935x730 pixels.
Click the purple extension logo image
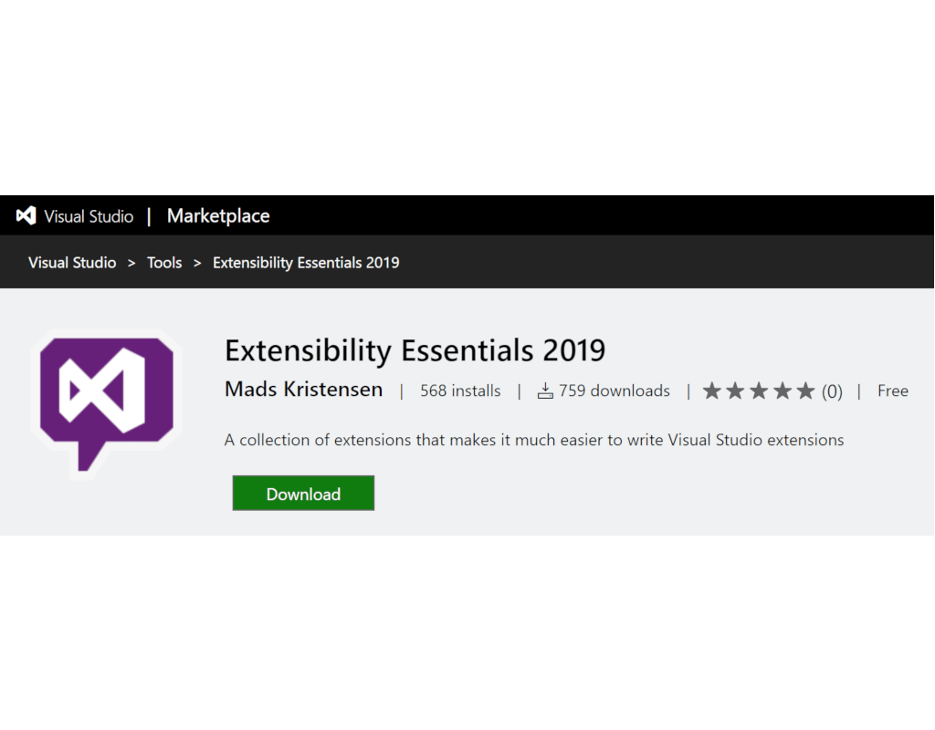click(x=107, y=404)
